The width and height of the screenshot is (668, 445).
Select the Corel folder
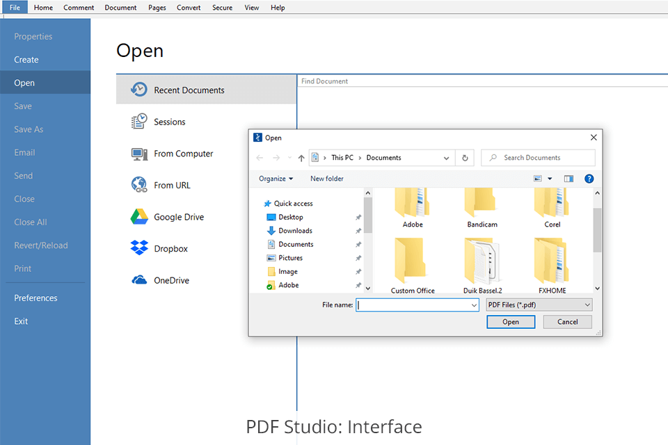click(x=552, y=208)
